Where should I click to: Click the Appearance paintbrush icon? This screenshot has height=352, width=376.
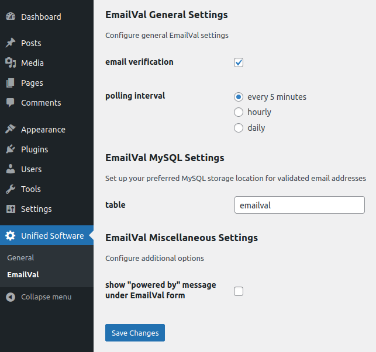[x=11, y=130]
